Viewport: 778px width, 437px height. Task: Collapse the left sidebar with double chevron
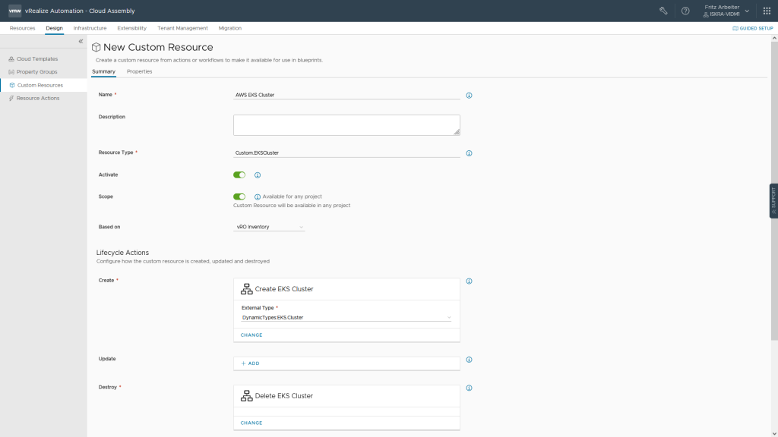pos(81,41)
